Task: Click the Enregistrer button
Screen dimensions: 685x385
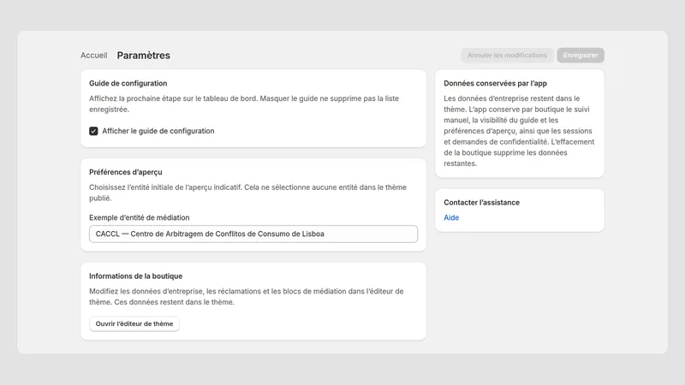Action: [581, 56]
